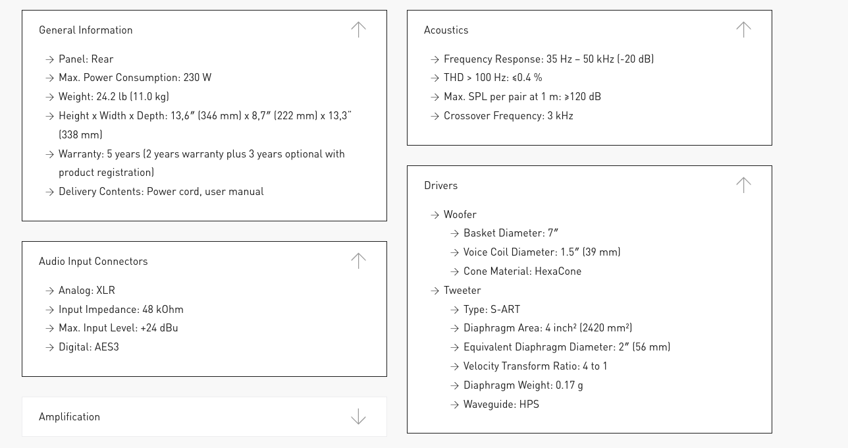
Task: Collapse General Information using its up arrow
Action: click(x=358, y=30)
